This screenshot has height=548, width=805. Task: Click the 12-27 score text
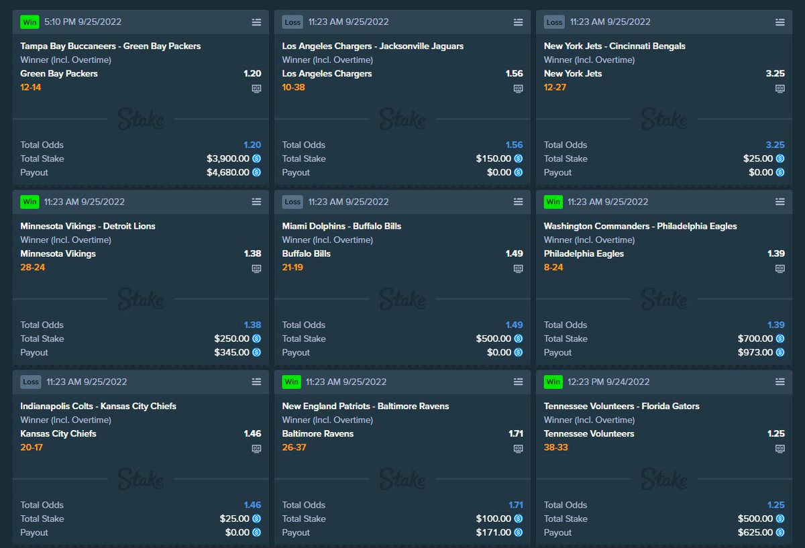click(x=555, y=87)
